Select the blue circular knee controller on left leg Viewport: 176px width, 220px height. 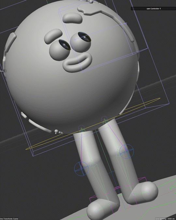click(x=81, y=169)
